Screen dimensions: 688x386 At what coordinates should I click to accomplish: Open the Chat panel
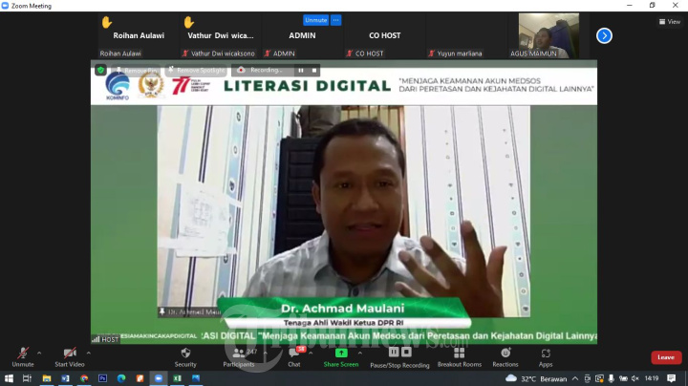pyautogui.click(x=294, y=357)
